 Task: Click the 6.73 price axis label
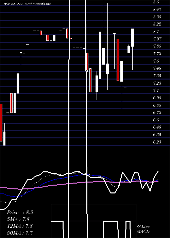point(157,113)
